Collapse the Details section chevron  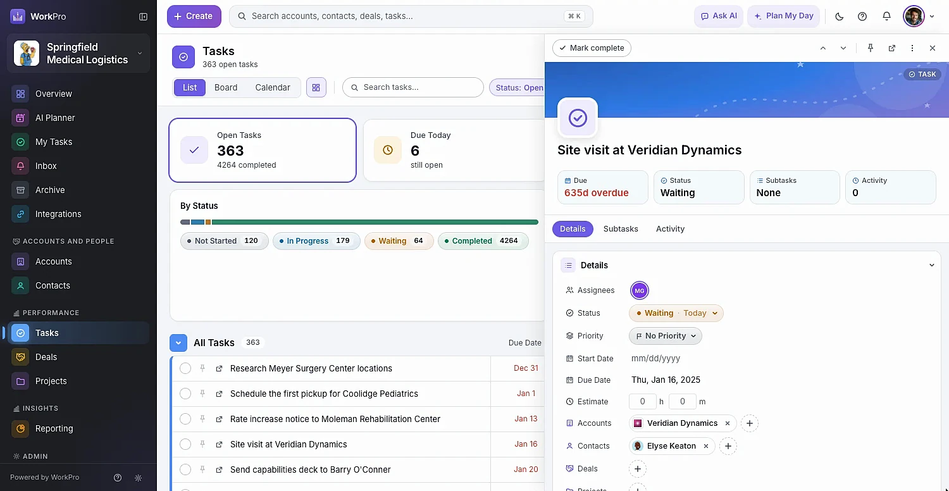[931, 265]
